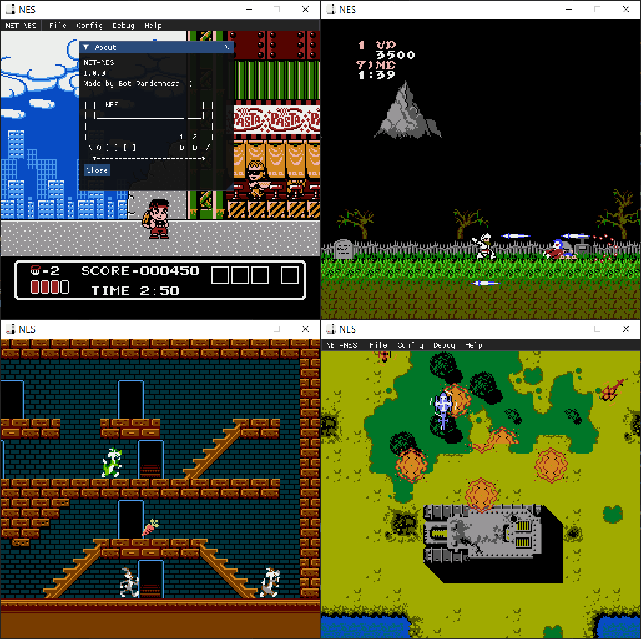641x639 pixels.
Task: Close the NES window with the helicopter game
Action: (626, 329)
